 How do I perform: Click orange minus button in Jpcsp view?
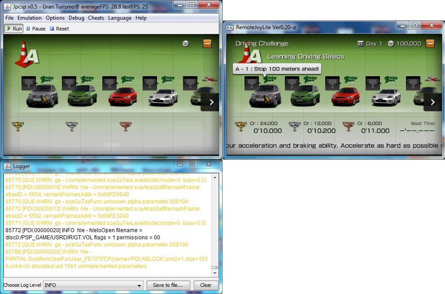(x=207, y=43)
